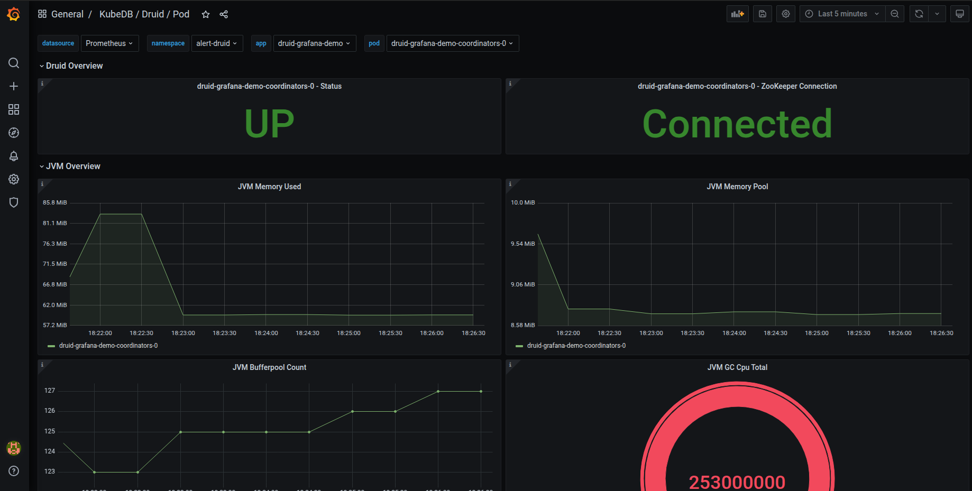Open the Server Admin shield icon
Image resolution: width=972 pixels, height=491 pixels.
14,202
